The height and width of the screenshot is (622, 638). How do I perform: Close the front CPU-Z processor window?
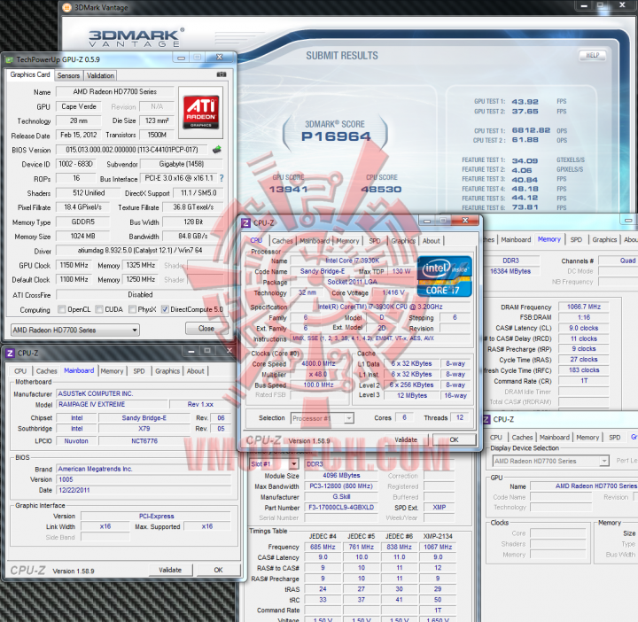click(465, 221)
